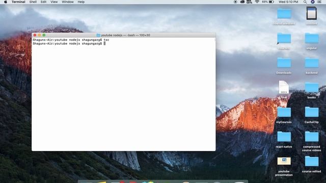Open the Apple menu
This screenshot has width=326, height=183.
click(6, 2)
